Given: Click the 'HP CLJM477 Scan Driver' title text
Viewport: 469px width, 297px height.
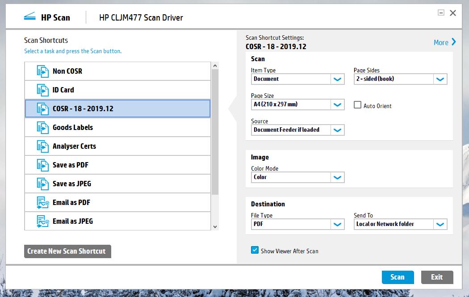Looking at the screenshot, I should [141, 18].
